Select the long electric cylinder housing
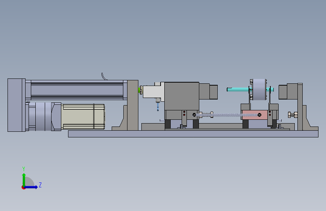 click(x=77, y=90)
